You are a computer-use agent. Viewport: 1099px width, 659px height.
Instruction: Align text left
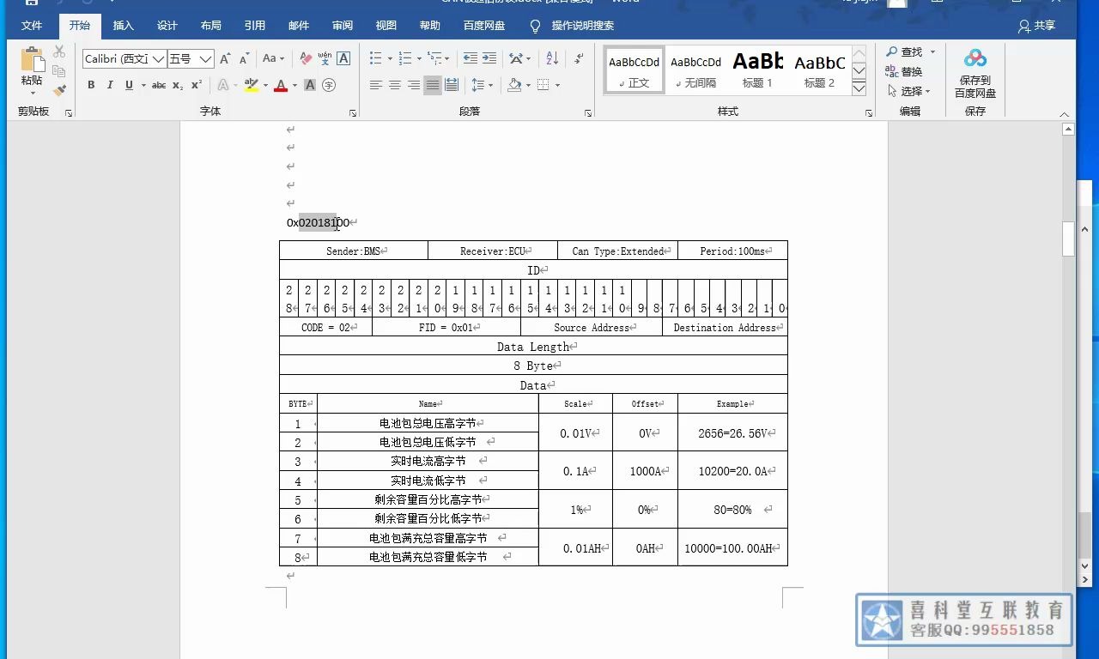coord(376,85)
